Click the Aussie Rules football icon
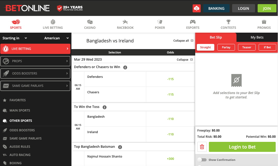278x166 pixels. click(5, 147)
